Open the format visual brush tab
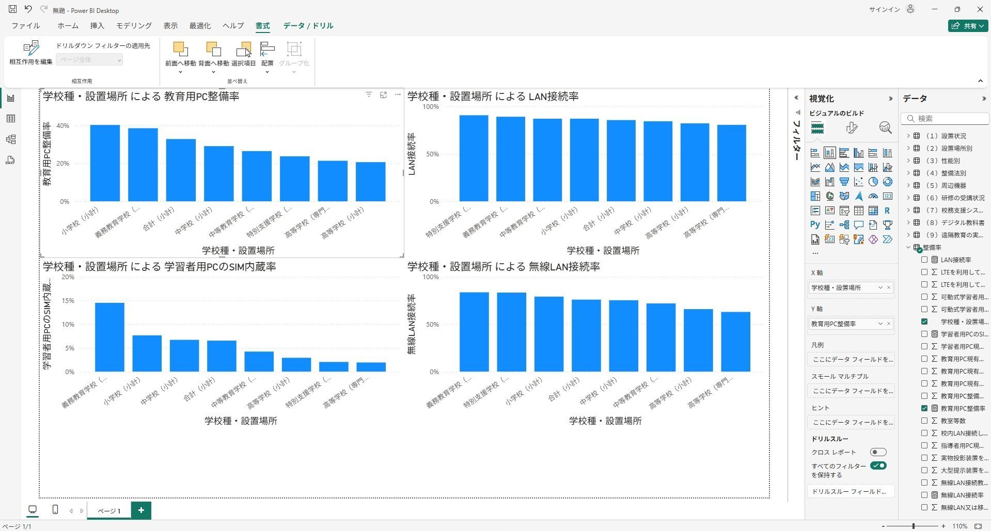The height and width of the screenshot is (531, 991). (852, 127)
